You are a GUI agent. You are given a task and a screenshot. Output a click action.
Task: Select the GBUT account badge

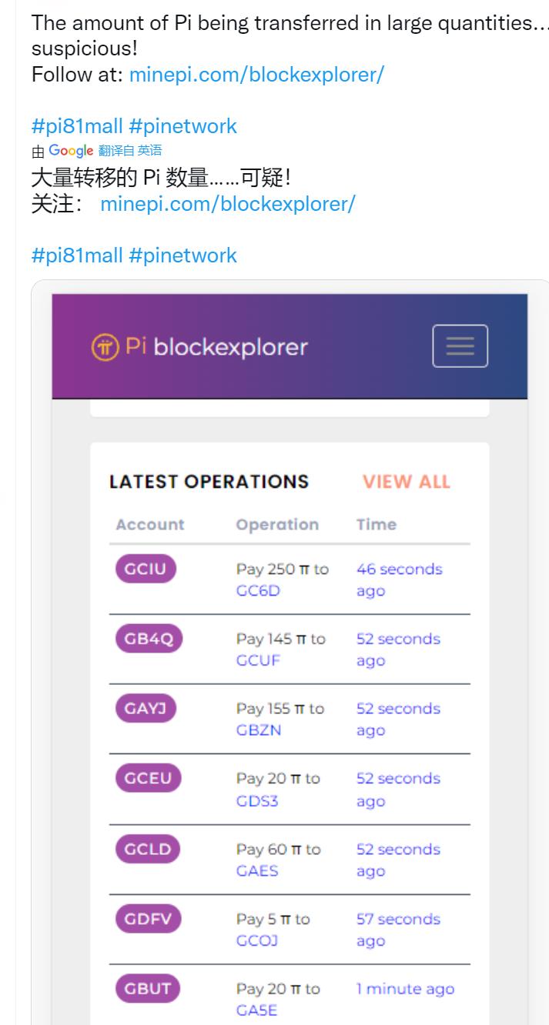tap(148, 989)
